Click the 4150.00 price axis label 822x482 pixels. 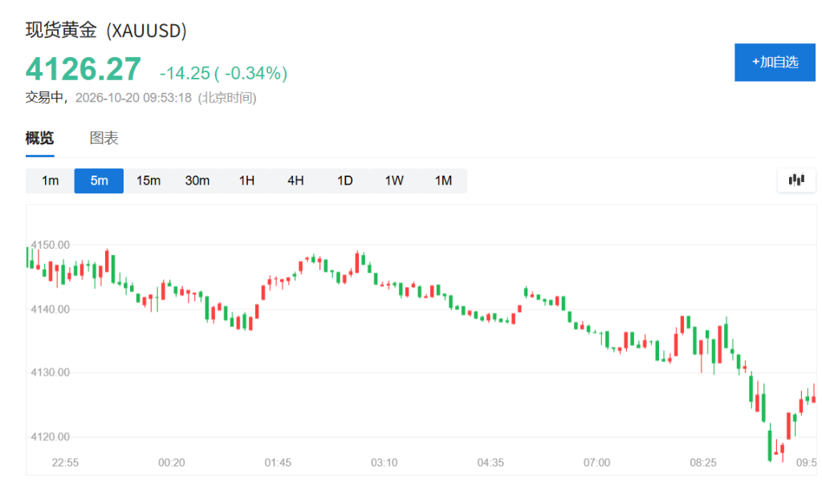[x=51, y=245]
